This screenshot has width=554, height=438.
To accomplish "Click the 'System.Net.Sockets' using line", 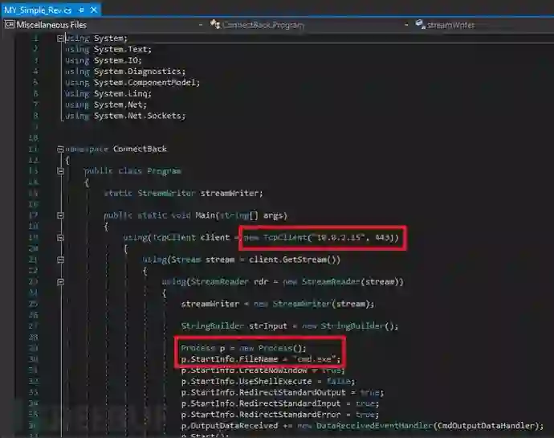I will coord(125,116).
